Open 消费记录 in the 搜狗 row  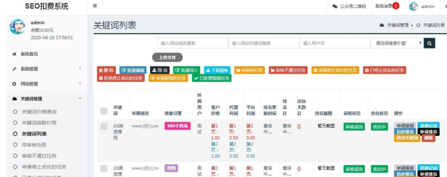[x=429, y=168]
